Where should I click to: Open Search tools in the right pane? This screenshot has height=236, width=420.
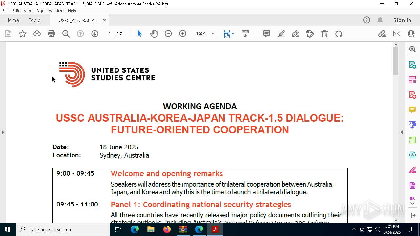412,49
